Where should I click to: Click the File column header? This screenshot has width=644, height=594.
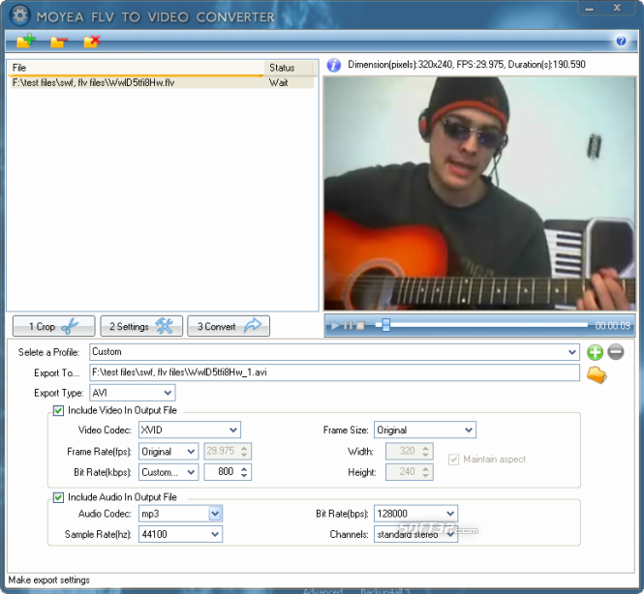pos(137,68)
